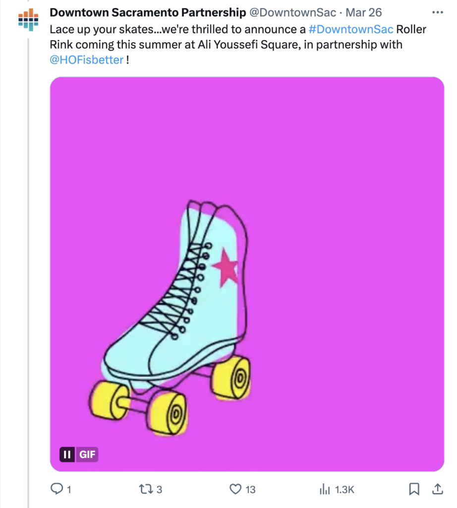Open the roller skate GIF image

click(x=247, y=274)
